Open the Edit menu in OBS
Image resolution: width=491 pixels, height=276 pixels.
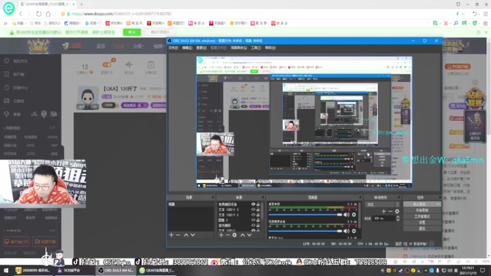point(187,48)
